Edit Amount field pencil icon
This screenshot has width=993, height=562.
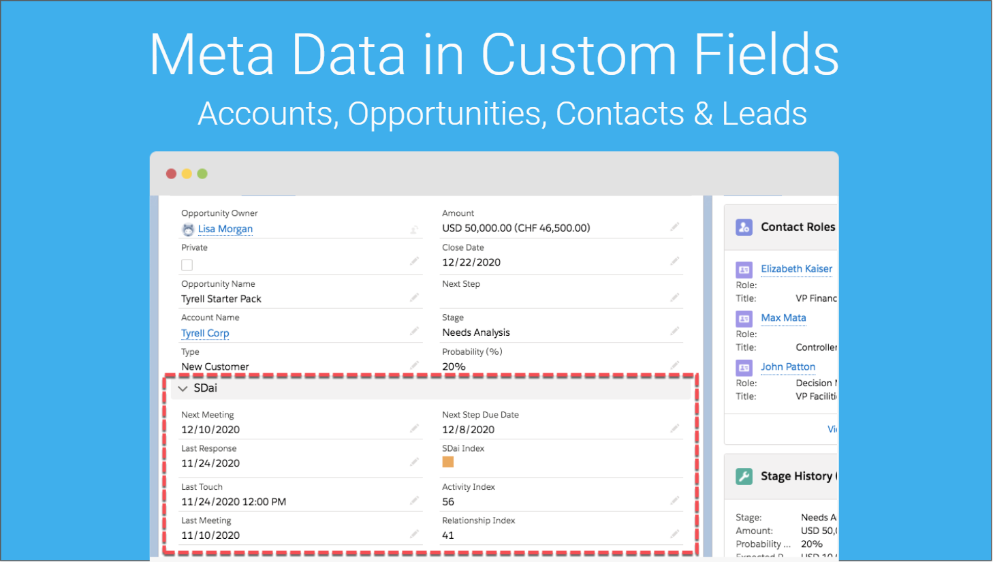[x=675, y=226]
